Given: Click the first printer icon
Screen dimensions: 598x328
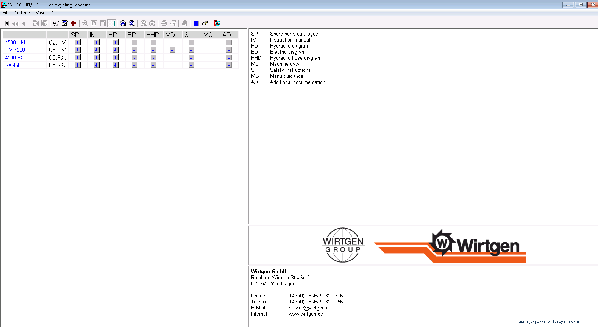Looking at the screenshot, I should [x=164, y=23].
